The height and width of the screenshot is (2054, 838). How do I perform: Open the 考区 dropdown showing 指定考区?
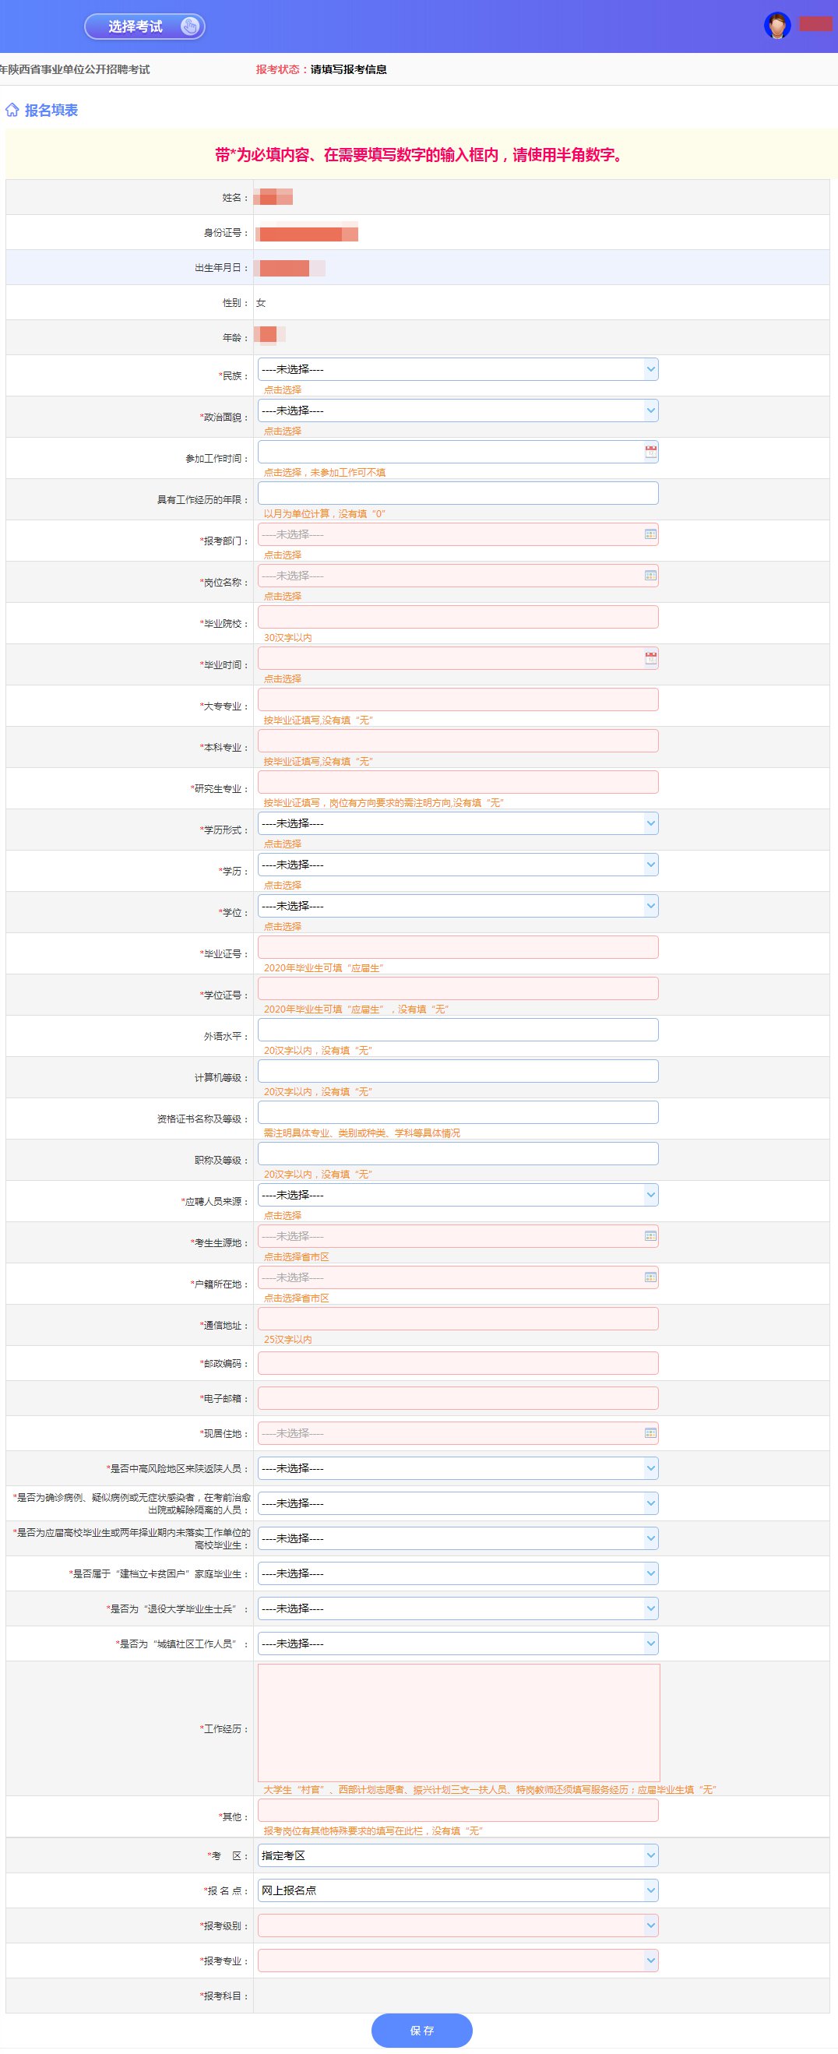point(458,1856)
